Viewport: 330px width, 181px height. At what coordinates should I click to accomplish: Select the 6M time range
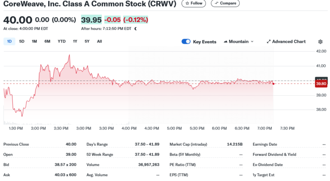[x=47, y=41]
